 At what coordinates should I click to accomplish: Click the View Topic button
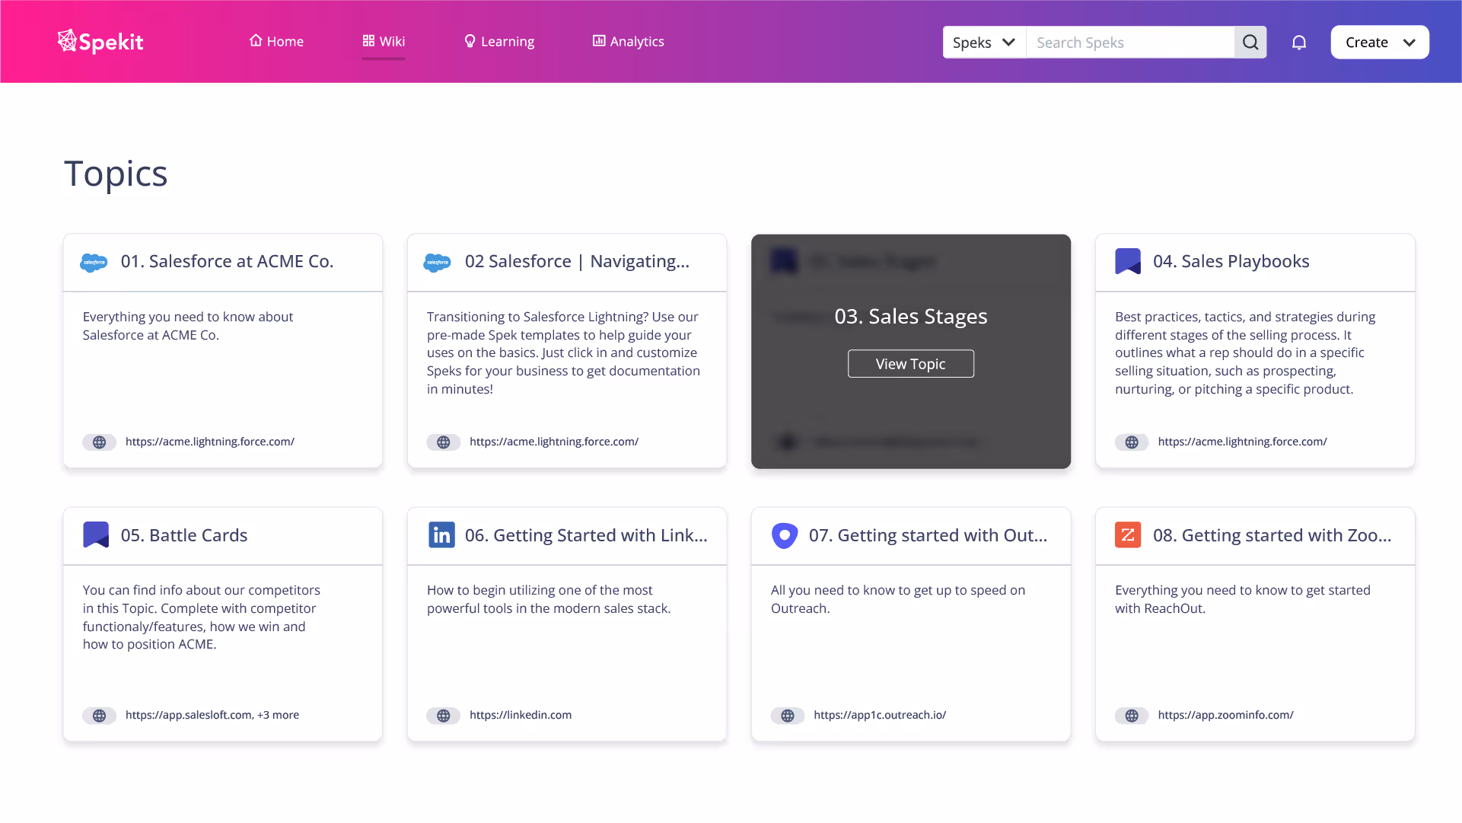click(x=911, y=364)
